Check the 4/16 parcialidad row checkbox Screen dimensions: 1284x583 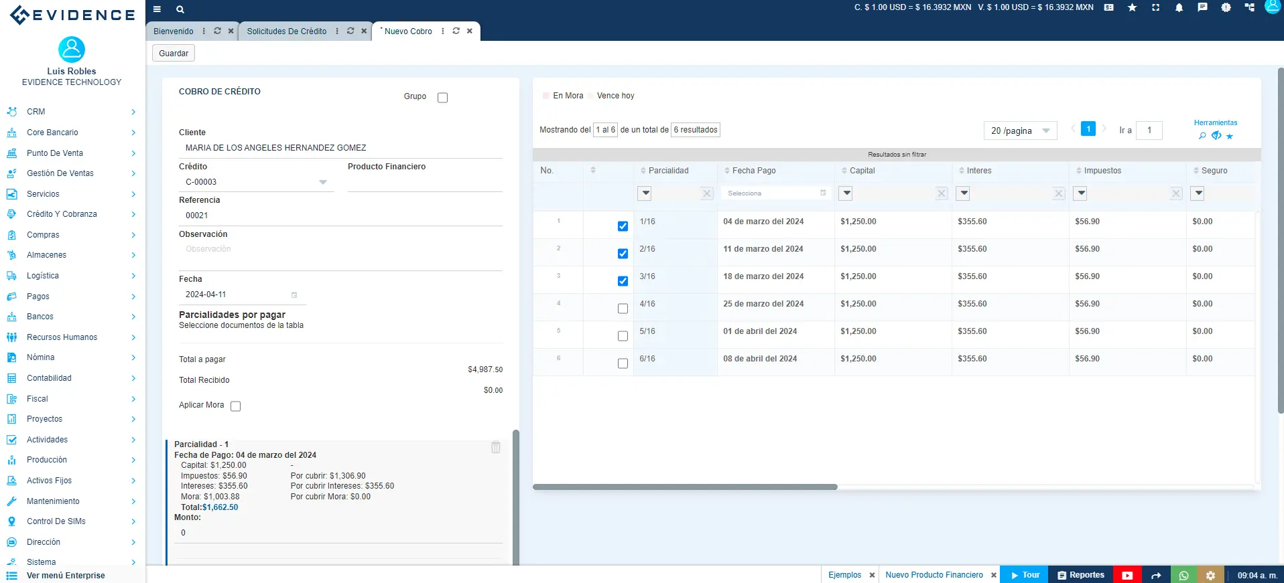(623, 309)
